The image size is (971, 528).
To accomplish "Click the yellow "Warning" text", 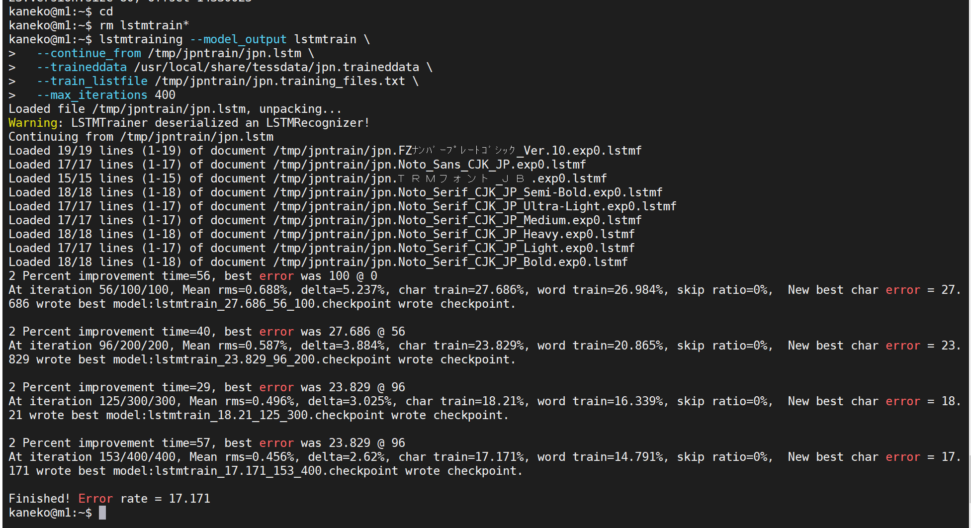I will 33,123.
